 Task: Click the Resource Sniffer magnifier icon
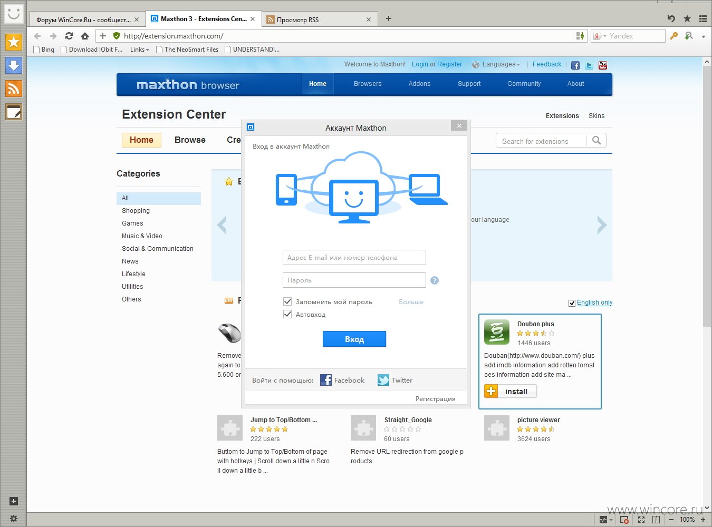click(689, 36)
